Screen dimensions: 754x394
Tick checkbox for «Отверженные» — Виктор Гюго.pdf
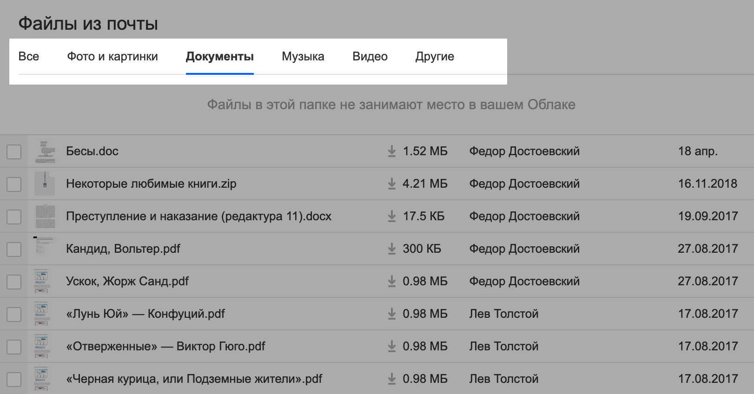pyautogui.click(x=14, y=347)
